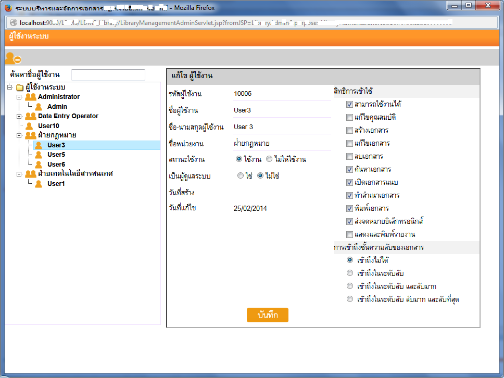Screen dimensions: 504x378
Task: Click the User10 person icon
Action: [x=29, y=126]
